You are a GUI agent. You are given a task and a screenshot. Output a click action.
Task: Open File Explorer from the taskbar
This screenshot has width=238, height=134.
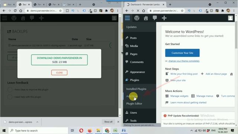coord(98,131)
